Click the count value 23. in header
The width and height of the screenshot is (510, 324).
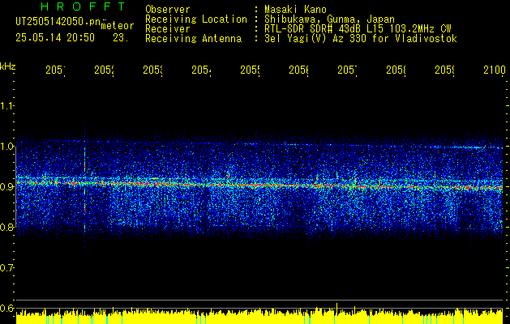(x=121, y=38)
